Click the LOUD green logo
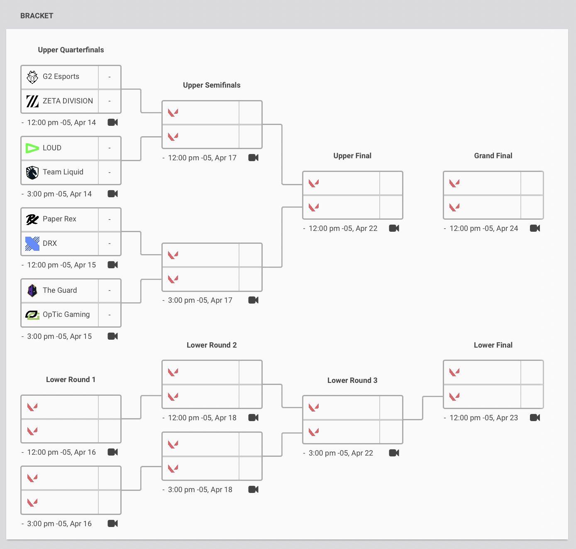This screenshot has width=576, height=549. (32, 148)
